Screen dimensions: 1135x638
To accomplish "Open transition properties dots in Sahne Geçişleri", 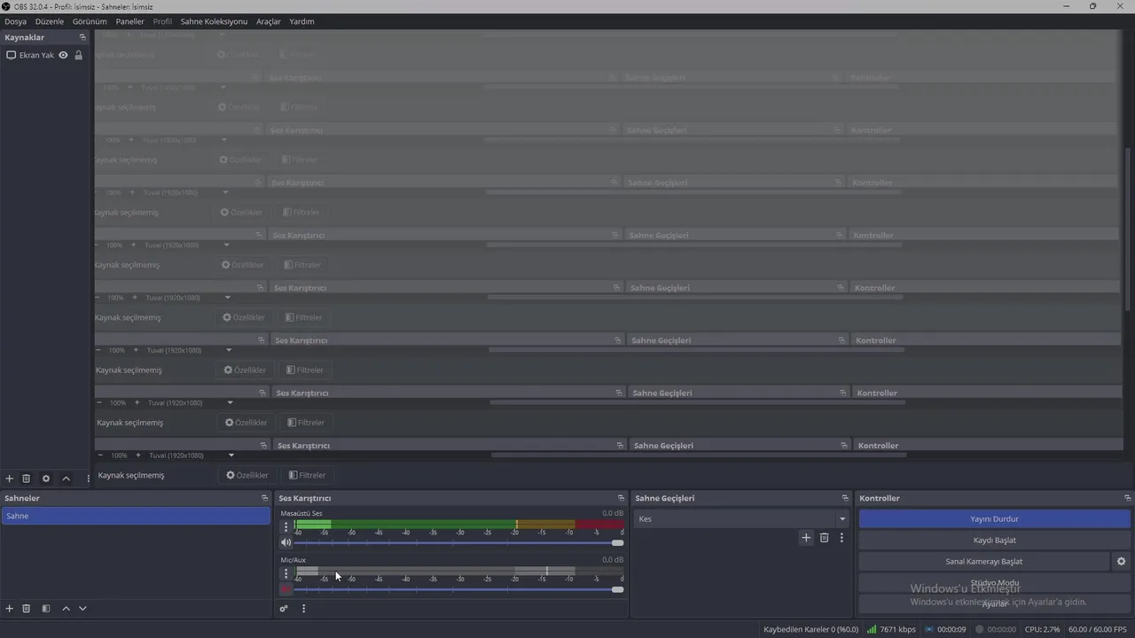I will point(841,538).
